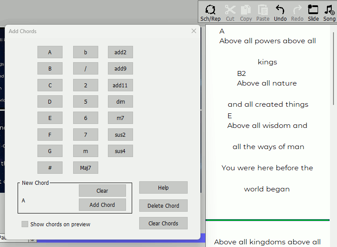Viewport: 337px width, 247px height.
Task: Clear the new chord entry
Action: tap(102, 191)
